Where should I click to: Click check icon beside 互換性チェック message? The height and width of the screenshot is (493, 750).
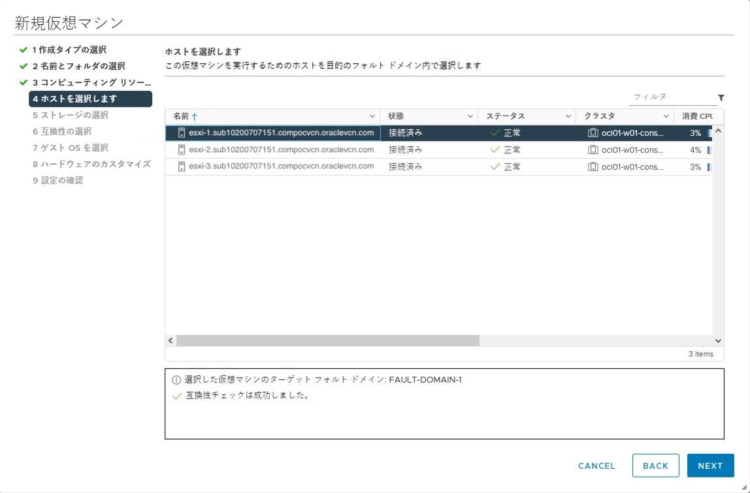click(176, 396)
